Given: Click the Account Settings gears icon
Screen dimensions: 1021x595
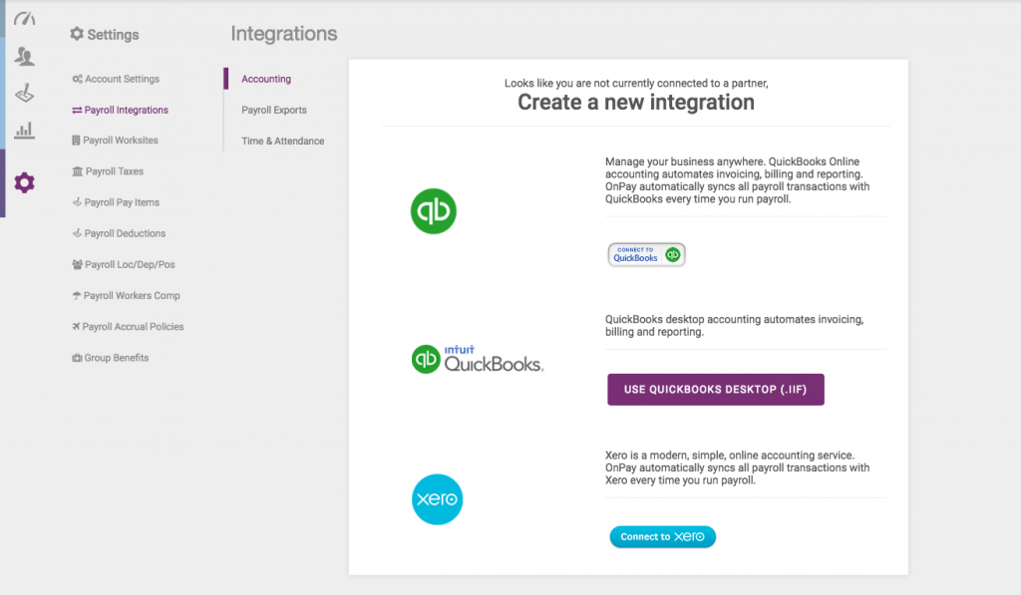Looking at the screenshot, I should click(x=77, y=79).
